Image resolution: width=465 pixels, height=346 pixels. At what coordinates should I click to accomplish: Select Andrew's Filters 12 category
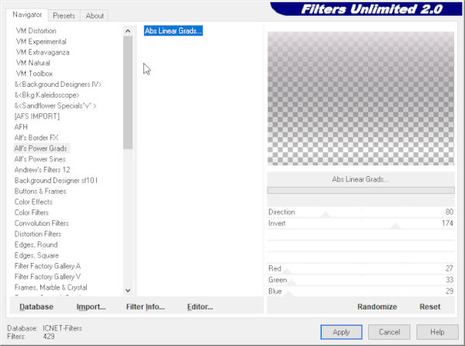[x=42, y=170]
